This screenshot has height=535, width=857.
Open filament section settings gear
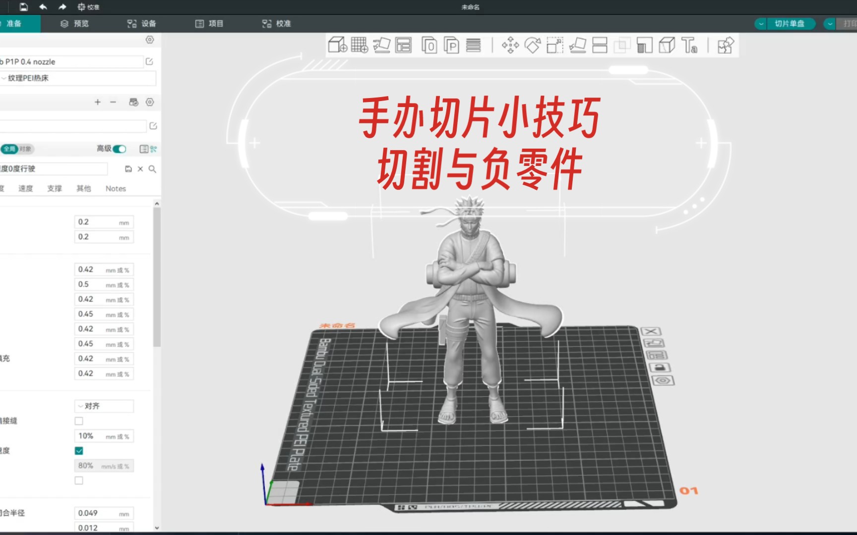(x=150, y=102)
